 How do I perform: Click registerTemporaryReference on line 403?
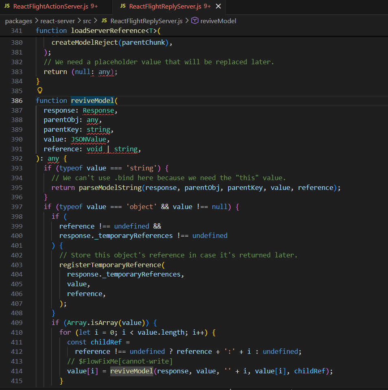[110, 265]
